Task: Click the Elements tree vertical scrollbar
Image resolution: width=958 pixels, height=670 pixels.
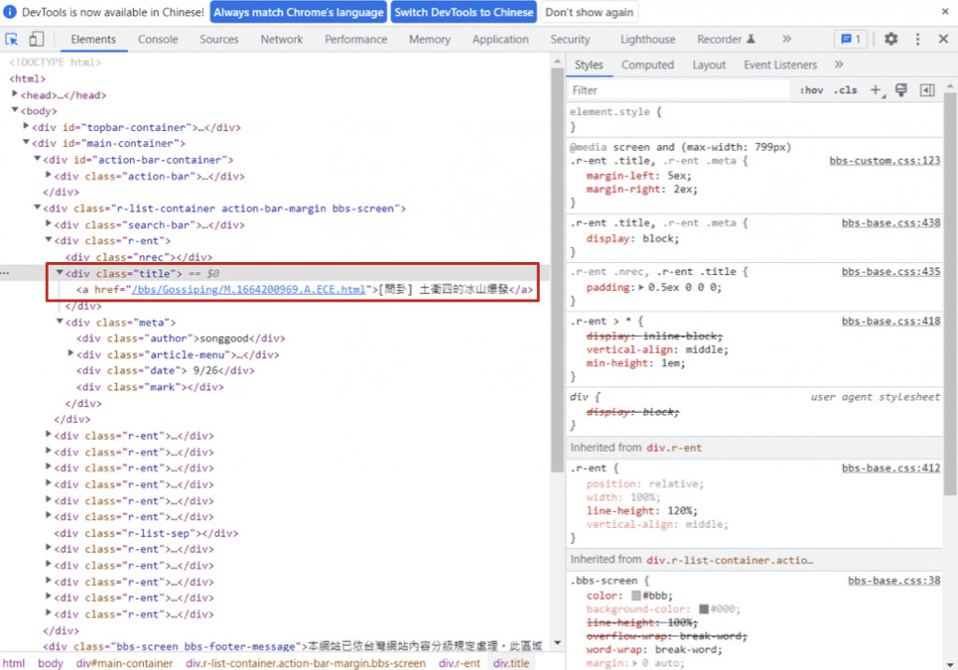Action: [x=557, y=269]
